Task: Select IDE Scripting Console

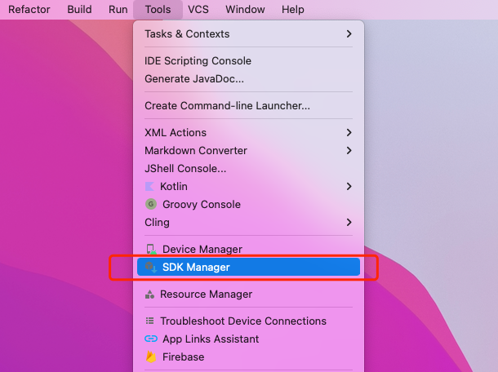Action: (x=198, y=60)
